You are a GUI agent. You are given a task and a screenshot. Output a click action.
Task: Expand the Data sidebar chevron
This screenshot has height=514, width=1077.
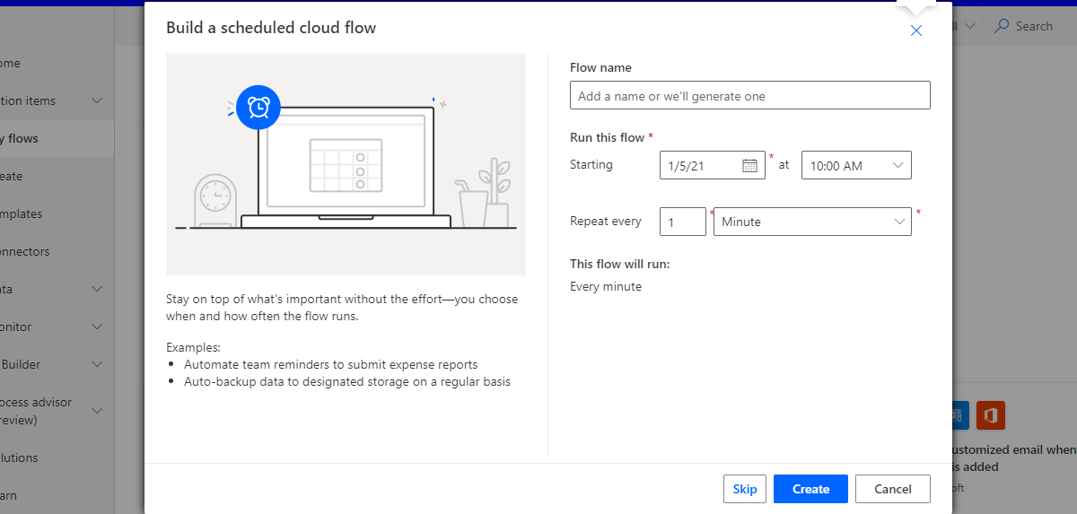point(97,289)
